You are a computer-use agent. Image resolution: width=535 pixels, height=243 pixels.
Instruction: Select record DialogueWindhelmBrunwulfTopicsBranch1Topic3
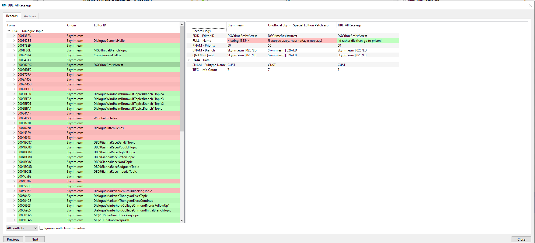[x=98, y=99]
